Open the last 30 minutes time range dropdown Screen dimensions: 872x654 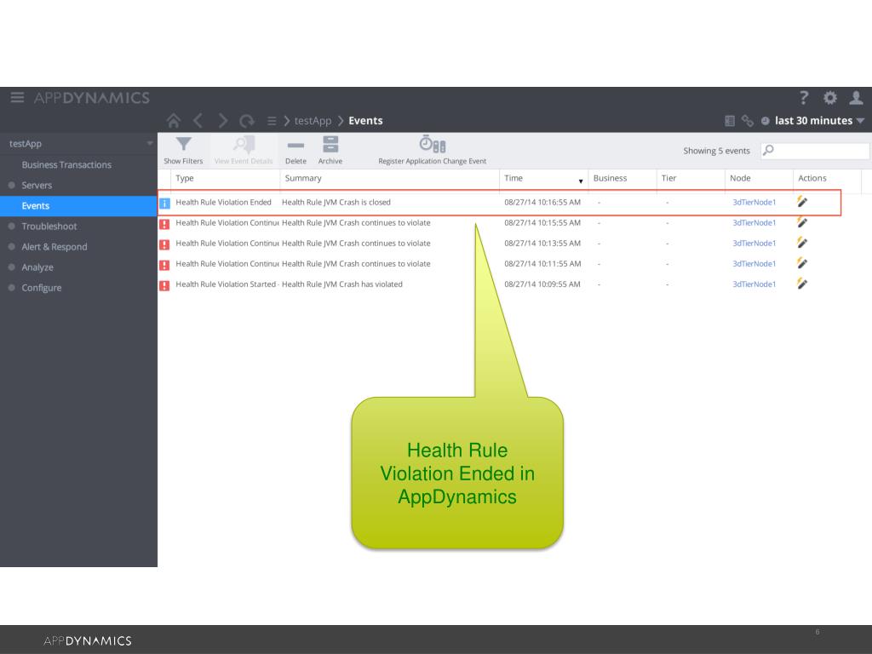click(x=819, y=121)
